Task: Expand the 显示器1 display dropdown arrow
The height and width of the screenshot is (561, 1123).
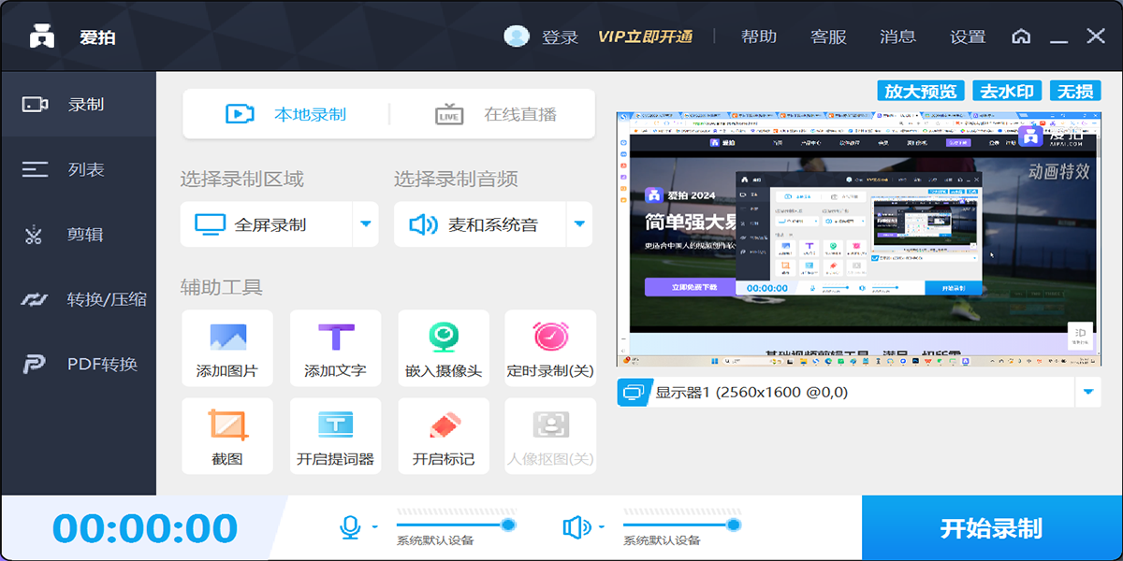Action: 1087,393
